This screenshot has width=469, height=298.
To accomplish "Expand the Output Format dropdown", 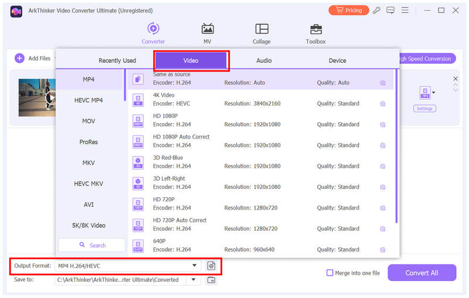I will coord(195,265).
